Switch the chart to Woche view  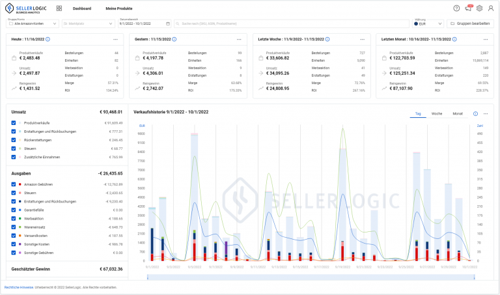point(437,113)
